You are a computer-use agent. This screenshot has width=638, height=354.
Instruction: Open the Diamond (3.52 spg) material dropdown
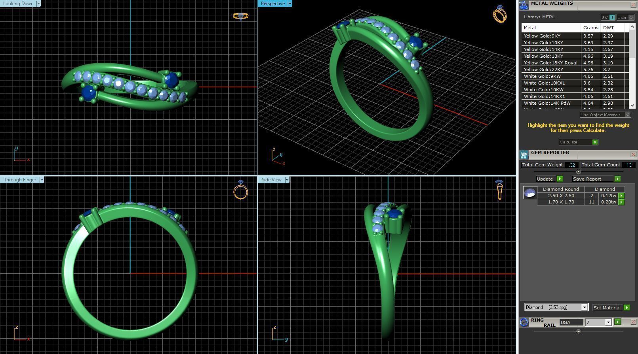pos(584,307)
